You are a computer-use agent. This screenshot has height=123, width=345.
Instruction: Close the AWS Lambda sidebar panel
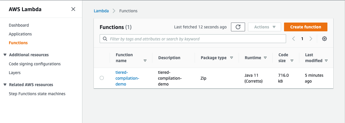[x=73, y=9]
